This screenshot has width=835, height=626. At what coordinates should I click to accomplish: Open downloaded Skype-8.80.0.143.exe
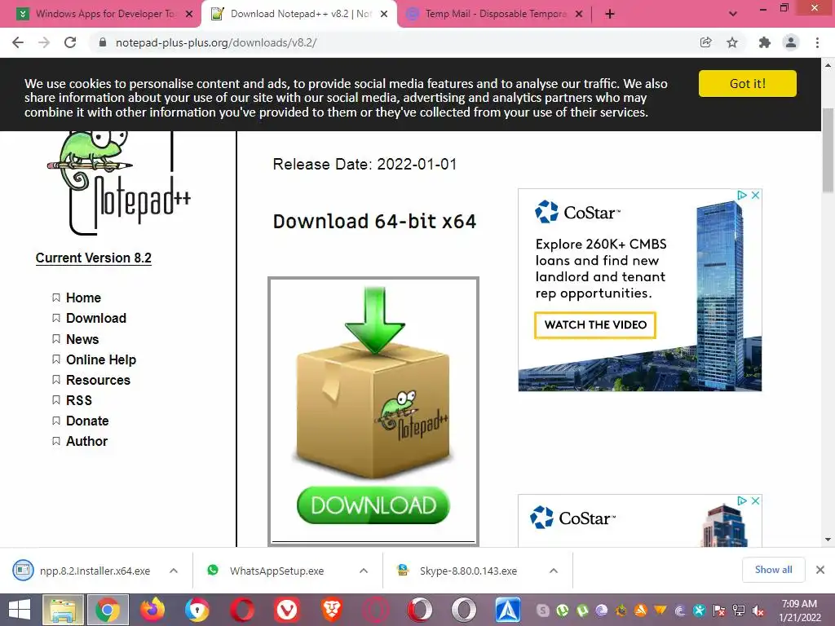pyautogui.click(x=457, y=571)
